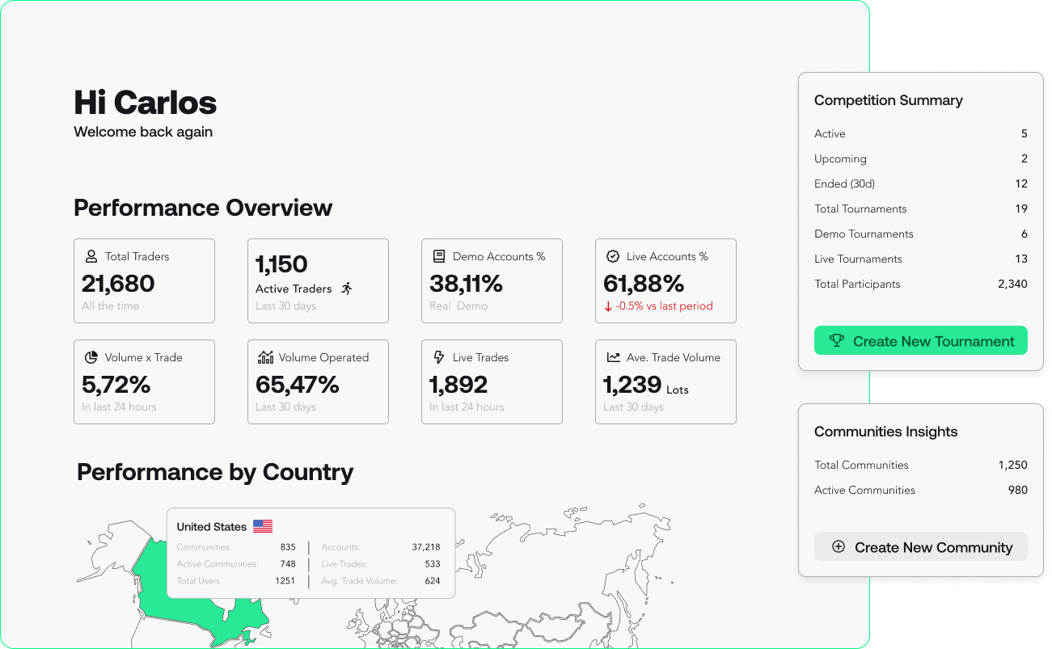The image size is (1052, 649).
Task: Click the Volume Operated bar chart icon
Action: (265, 357)
